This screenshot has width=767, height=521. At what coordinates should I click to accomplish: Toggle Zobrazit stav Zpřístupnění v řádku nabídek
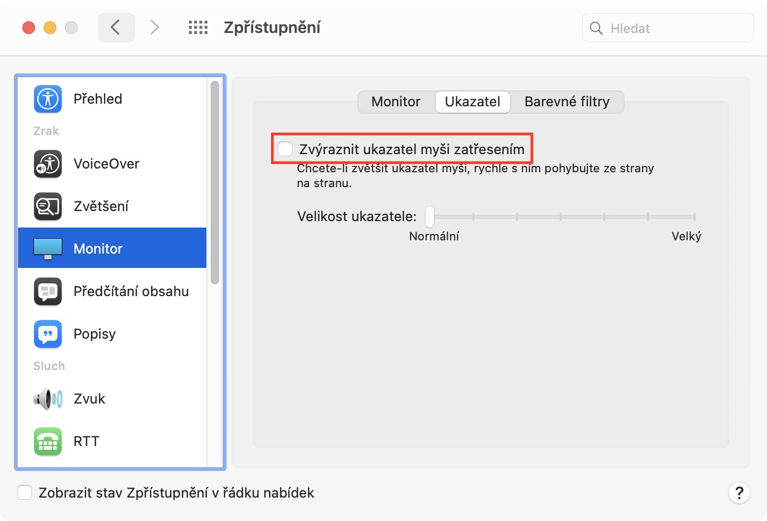pos(24,493)
